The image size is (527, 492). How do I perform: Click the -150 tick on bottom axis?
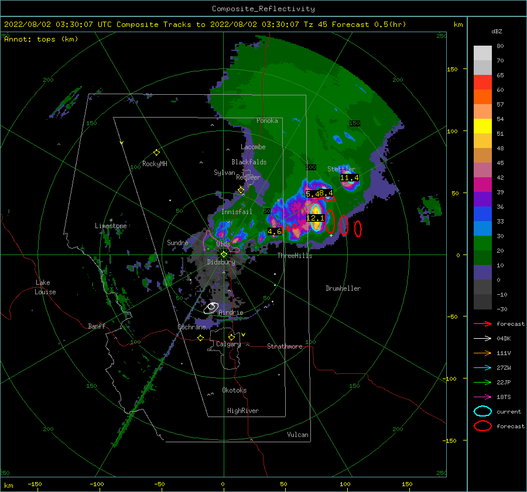click(35, 484)
